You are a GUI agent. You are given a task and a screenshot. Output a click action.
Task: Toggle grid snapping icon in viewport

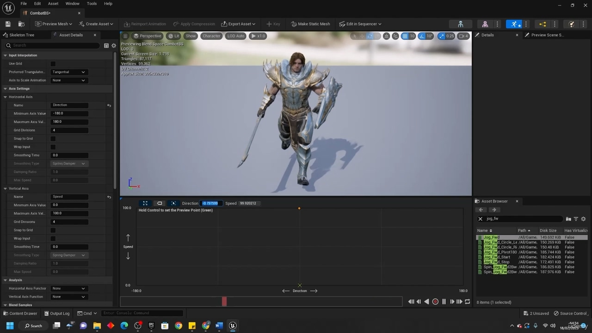pos(405,36)
